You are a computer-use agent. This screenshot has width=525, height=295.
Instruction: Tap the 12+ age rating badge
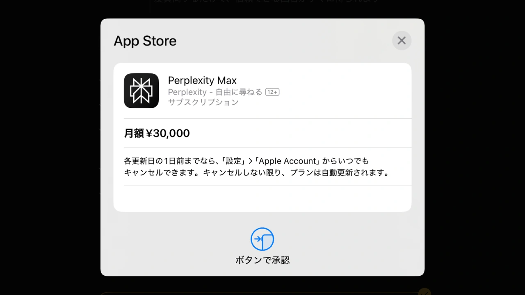pos(272,92)
